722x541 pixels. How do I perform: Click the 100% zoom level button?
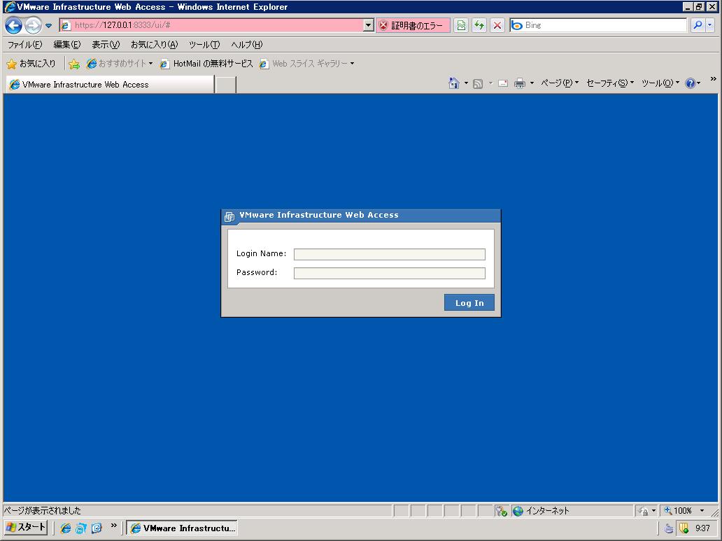(679, 511)
